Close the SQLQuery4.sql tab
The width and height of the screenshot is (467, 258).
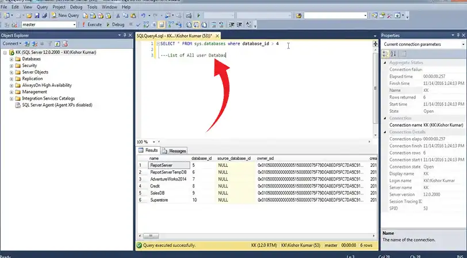(217, 36)
